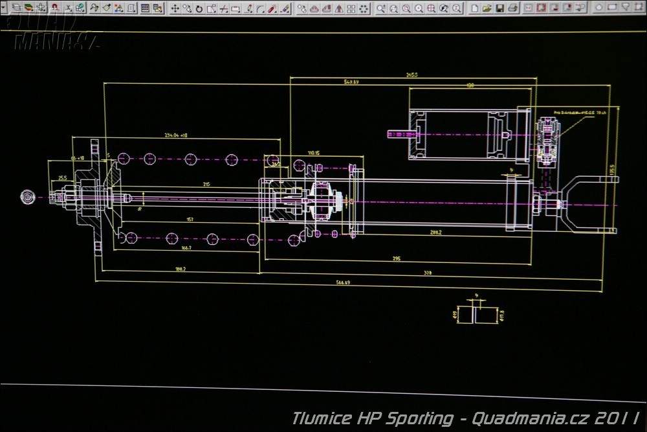Open the table grid icon

145,8
